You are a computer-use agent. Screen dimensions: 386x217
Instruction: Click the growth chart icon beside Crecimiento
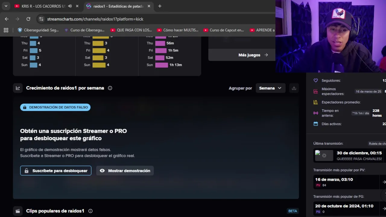coord(18,88)
